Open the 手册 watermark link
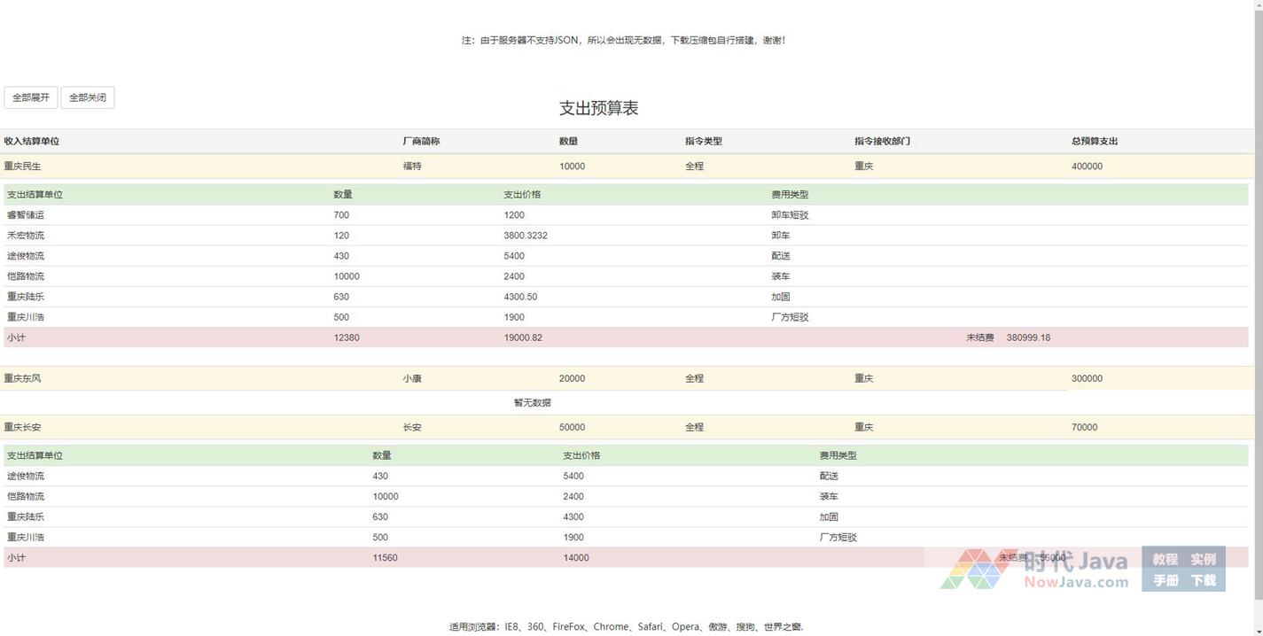Viewport: 1263px width, 636px height. (1165, 581)
